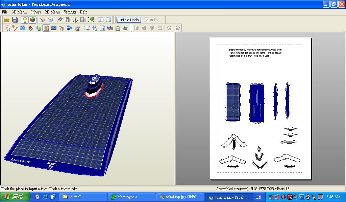
Task: Open the Help menu
Action: [83, 12]
